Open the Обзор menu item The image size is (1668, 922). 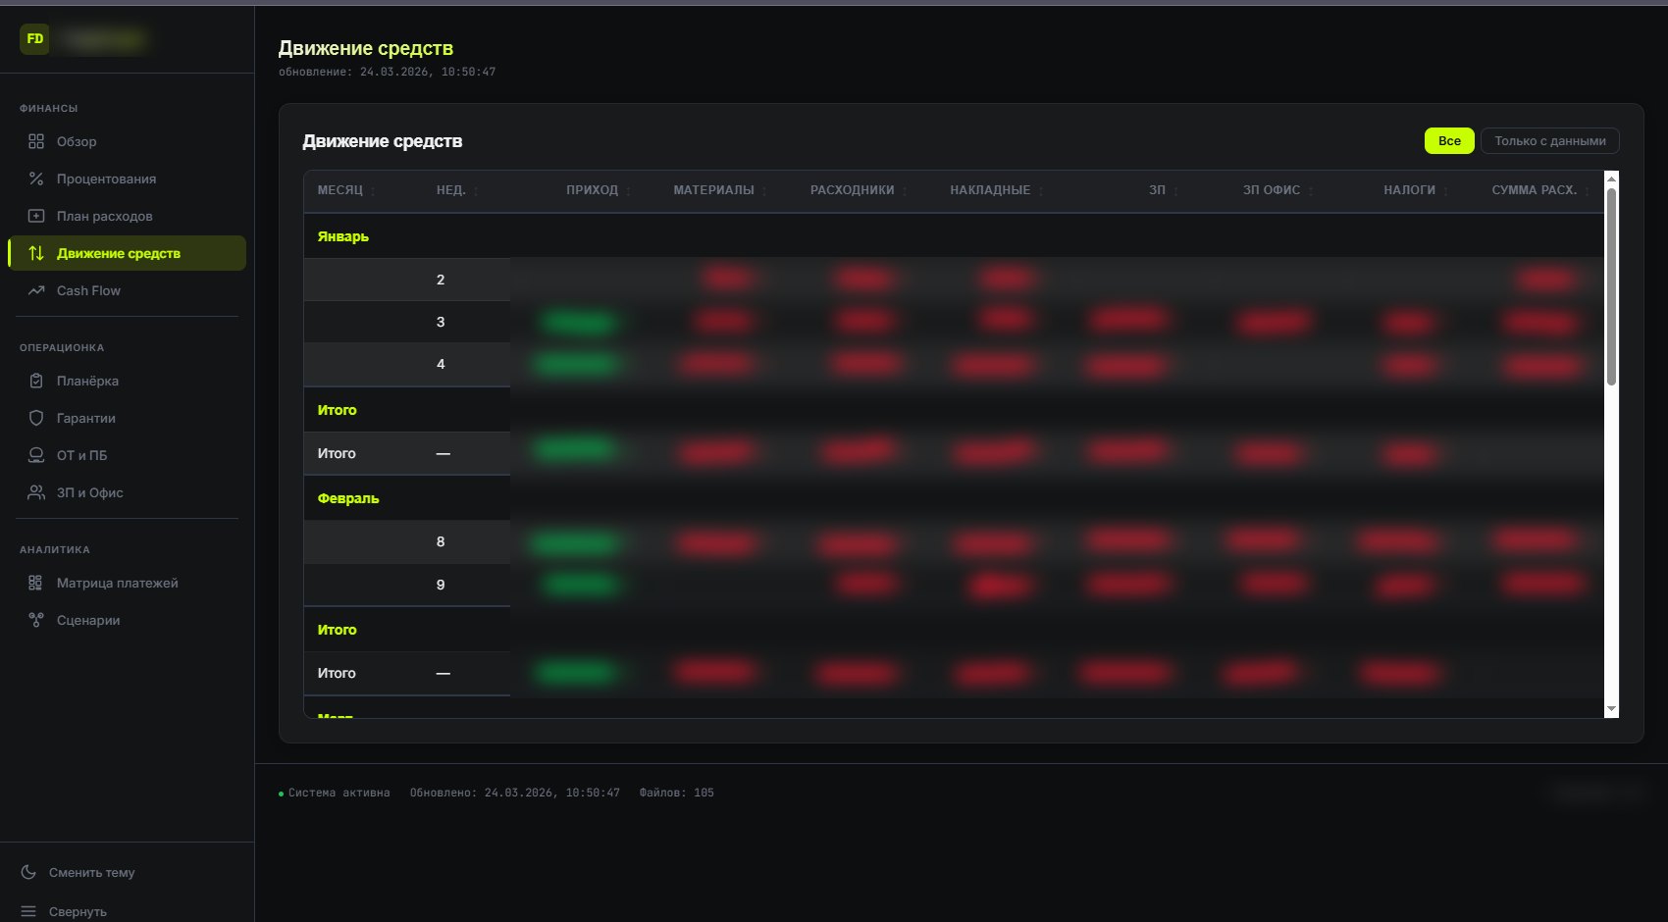[127, 141]
